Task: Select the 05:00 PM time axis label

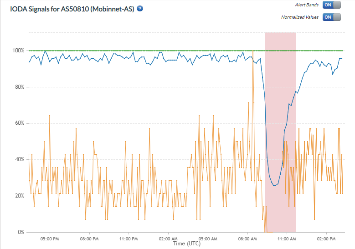Action: point(49,238)
